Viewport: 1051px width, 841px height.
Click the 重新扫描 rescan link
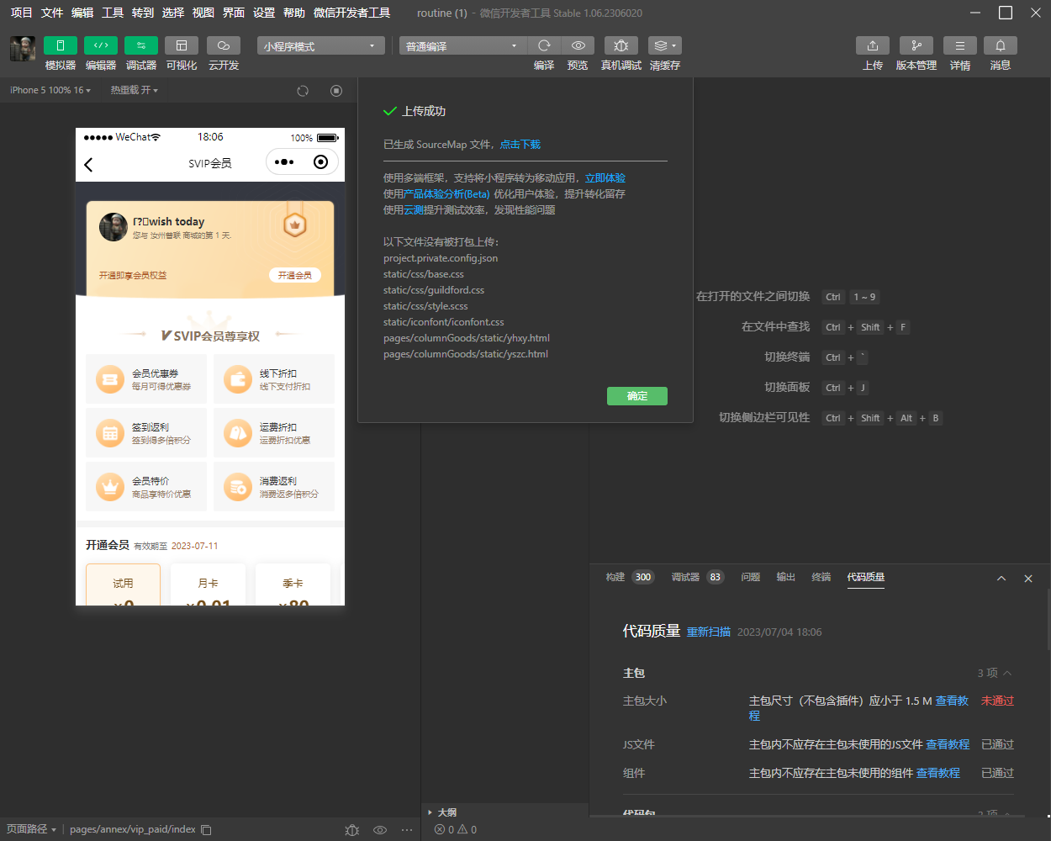[709, 632]
